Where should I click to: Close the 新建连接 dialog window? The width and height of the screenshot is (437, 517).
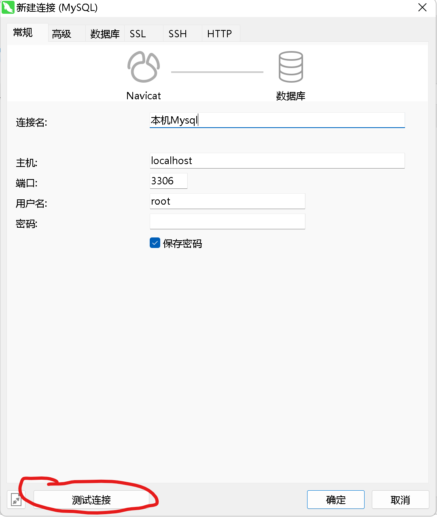click(x=422, y=8)
